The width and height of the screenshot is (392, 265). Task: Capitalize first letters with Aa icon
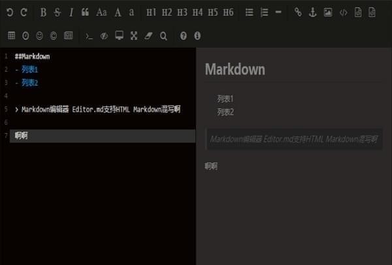point(101,12)
